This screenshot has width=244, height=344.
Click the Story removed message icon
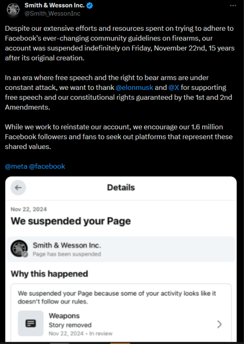(x=31, y=323)
